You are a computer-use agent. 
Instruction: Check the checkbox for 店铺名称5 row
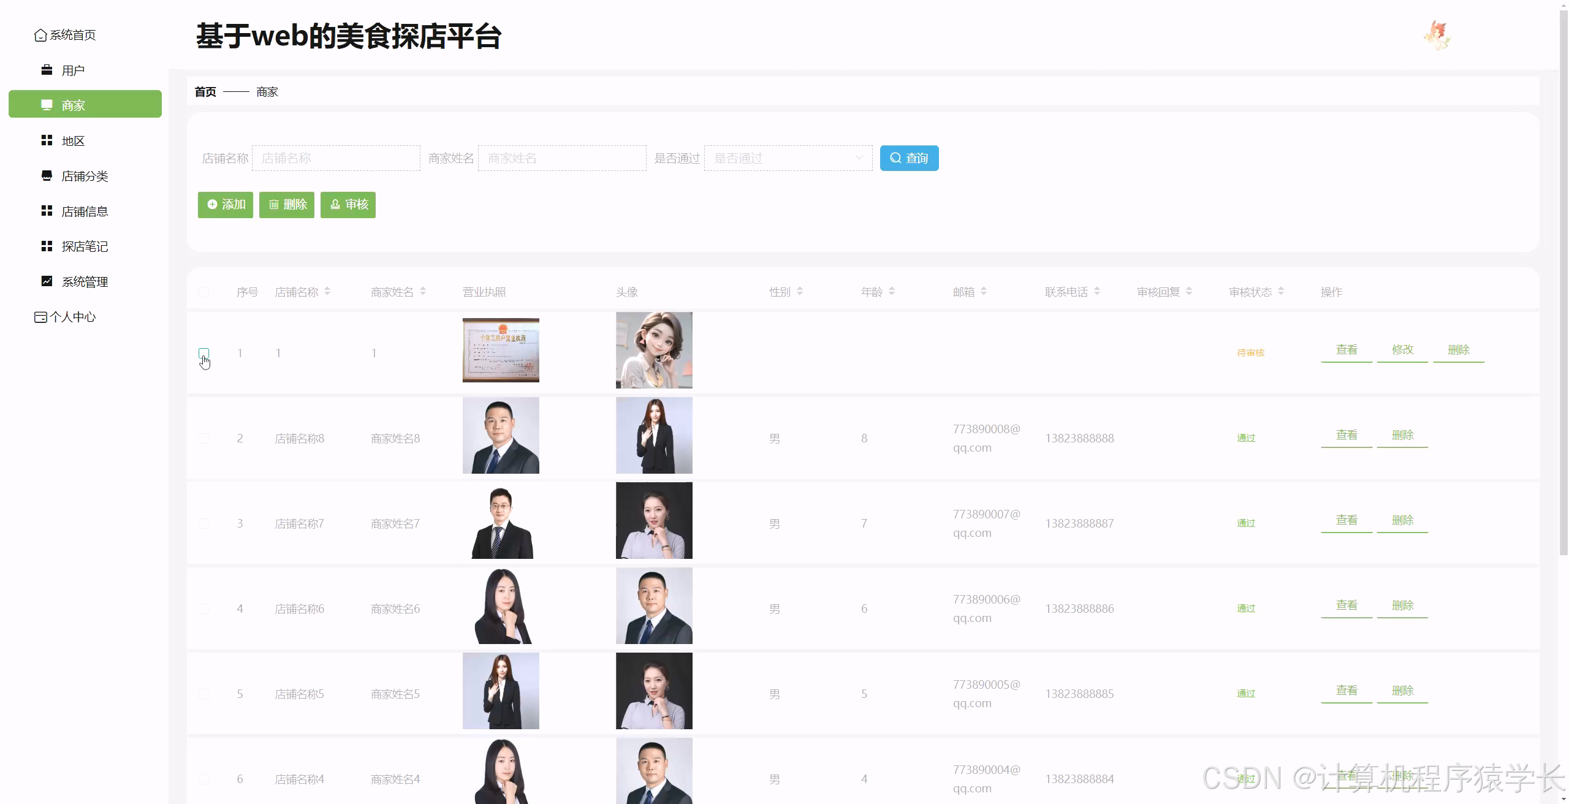pyautogui.click(x=204, y=694)
